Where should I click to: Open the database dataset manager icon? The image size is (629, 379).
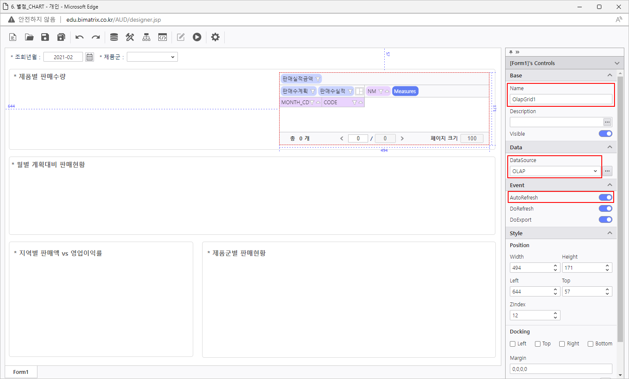[114, 37]
